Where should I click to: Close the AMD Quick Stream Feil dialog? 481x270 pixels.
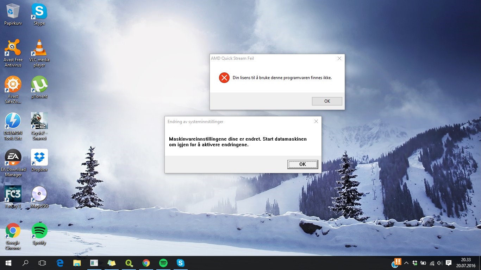click(x=339, y=58)
